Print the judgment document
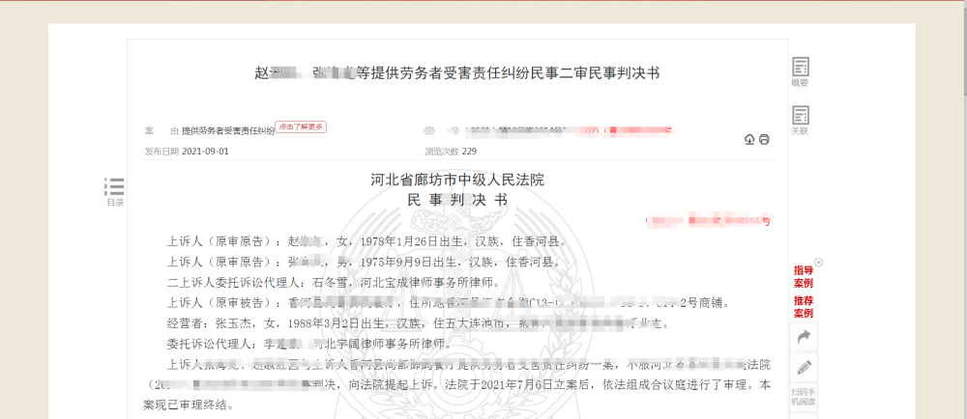967x419 pixels. (764, 140)
